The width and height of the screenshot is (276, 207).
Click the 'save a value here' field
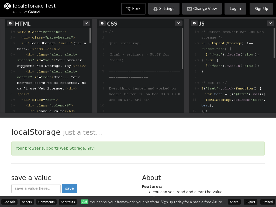pyautogui.click(x=36, y=189)
